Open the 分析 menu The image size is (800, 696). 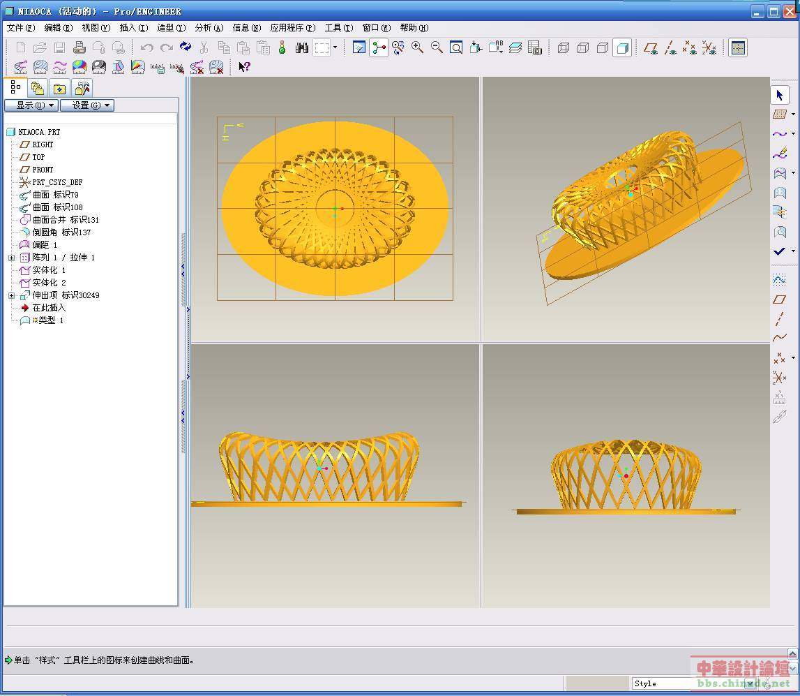click(209, 28)
